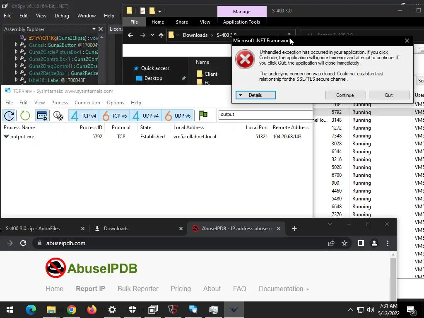
Task: Open Explorer recent locations dropdown
Action: click(152, 35)
